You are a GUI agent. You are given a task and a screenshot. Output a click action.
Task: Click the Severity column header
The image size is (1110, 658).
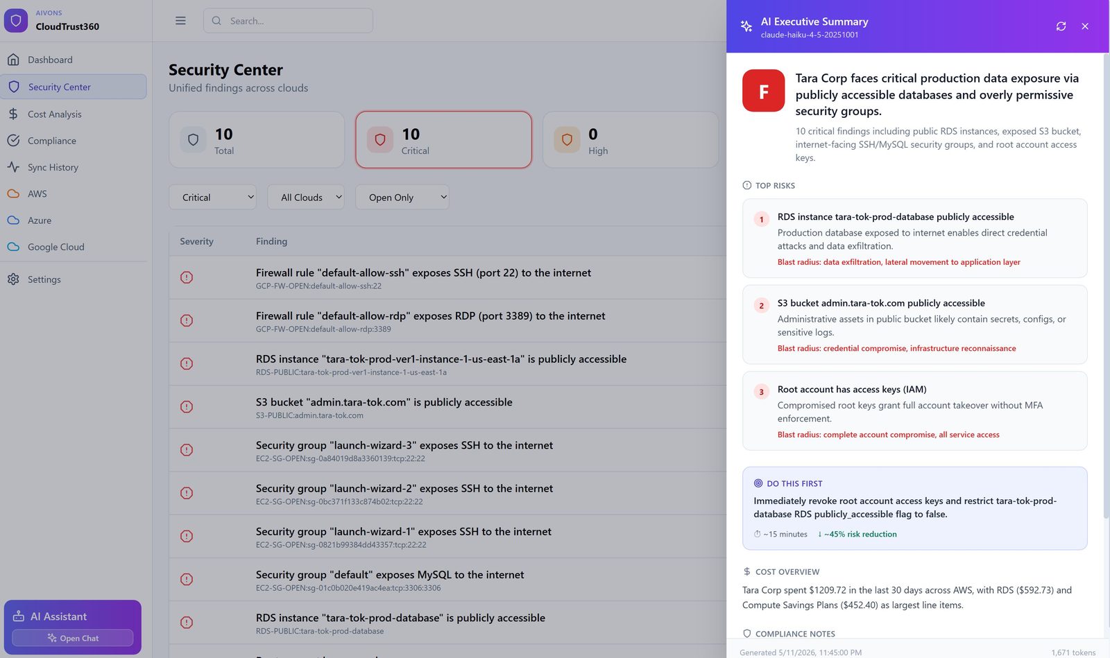coord(196,241)
